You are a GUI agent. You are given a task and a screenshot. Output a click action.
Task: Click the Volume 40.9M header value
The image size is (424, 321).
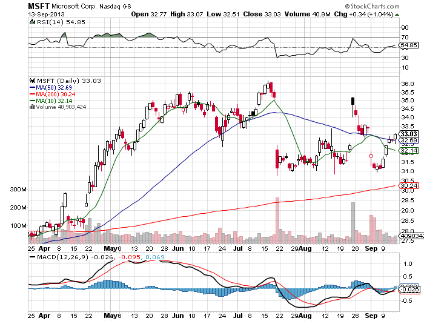308,14
